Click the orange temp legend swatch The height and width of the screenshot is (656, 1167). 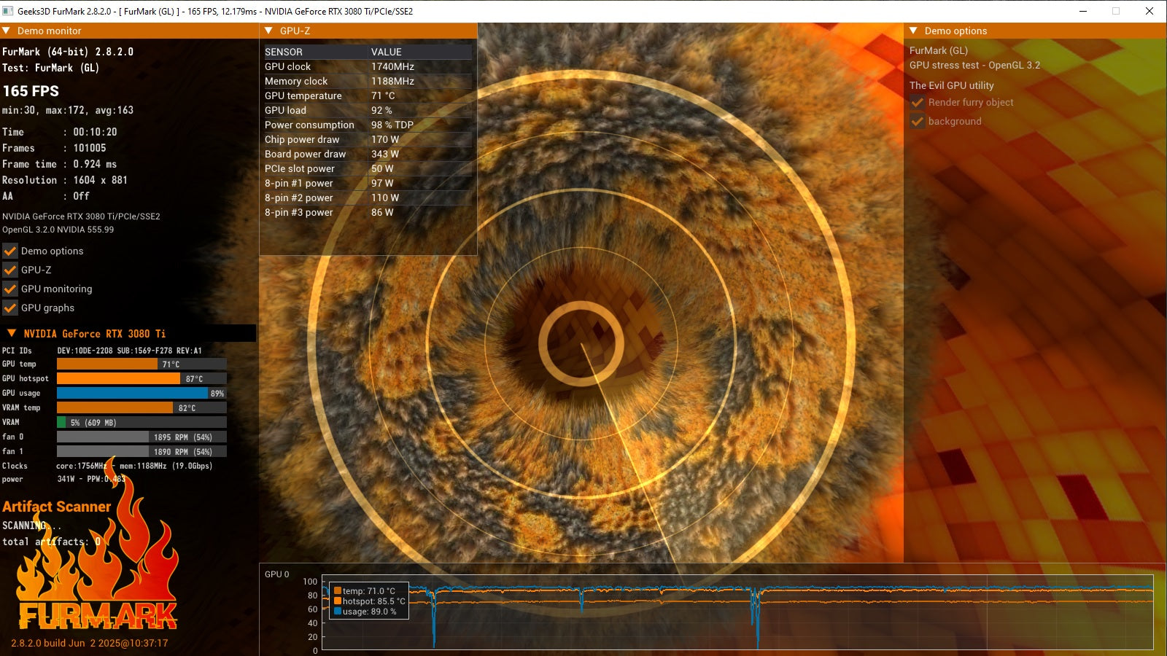pos(338,590)
